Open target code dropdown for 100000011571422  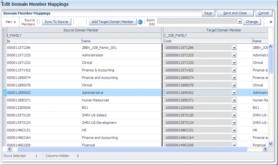tap(234, 70)
